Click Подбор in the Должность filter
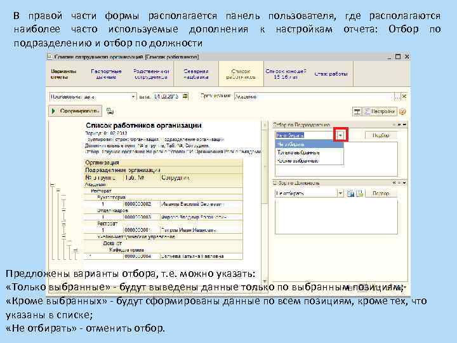The height and width of the screenshot is (343, 457). 381,193
